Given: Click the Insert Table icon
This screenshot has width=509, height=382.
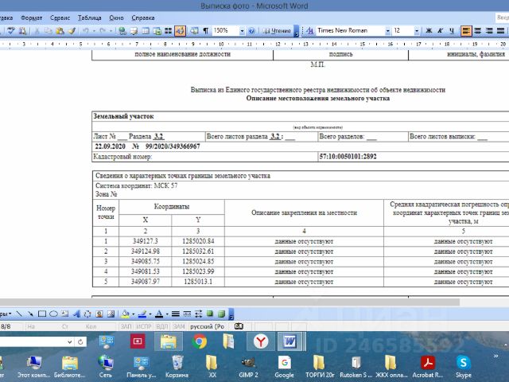Looking at the screenshot, I should [146, 31].
